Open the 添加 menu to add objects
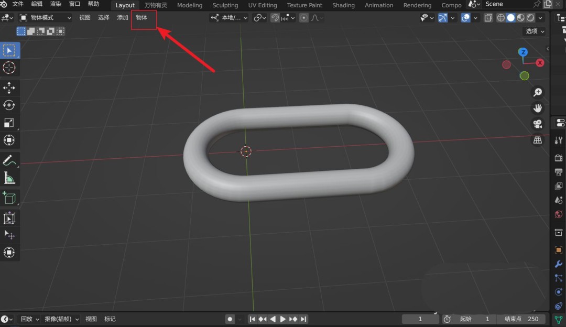The height and width of the screenshot is (327, 566). click(122, 17)
